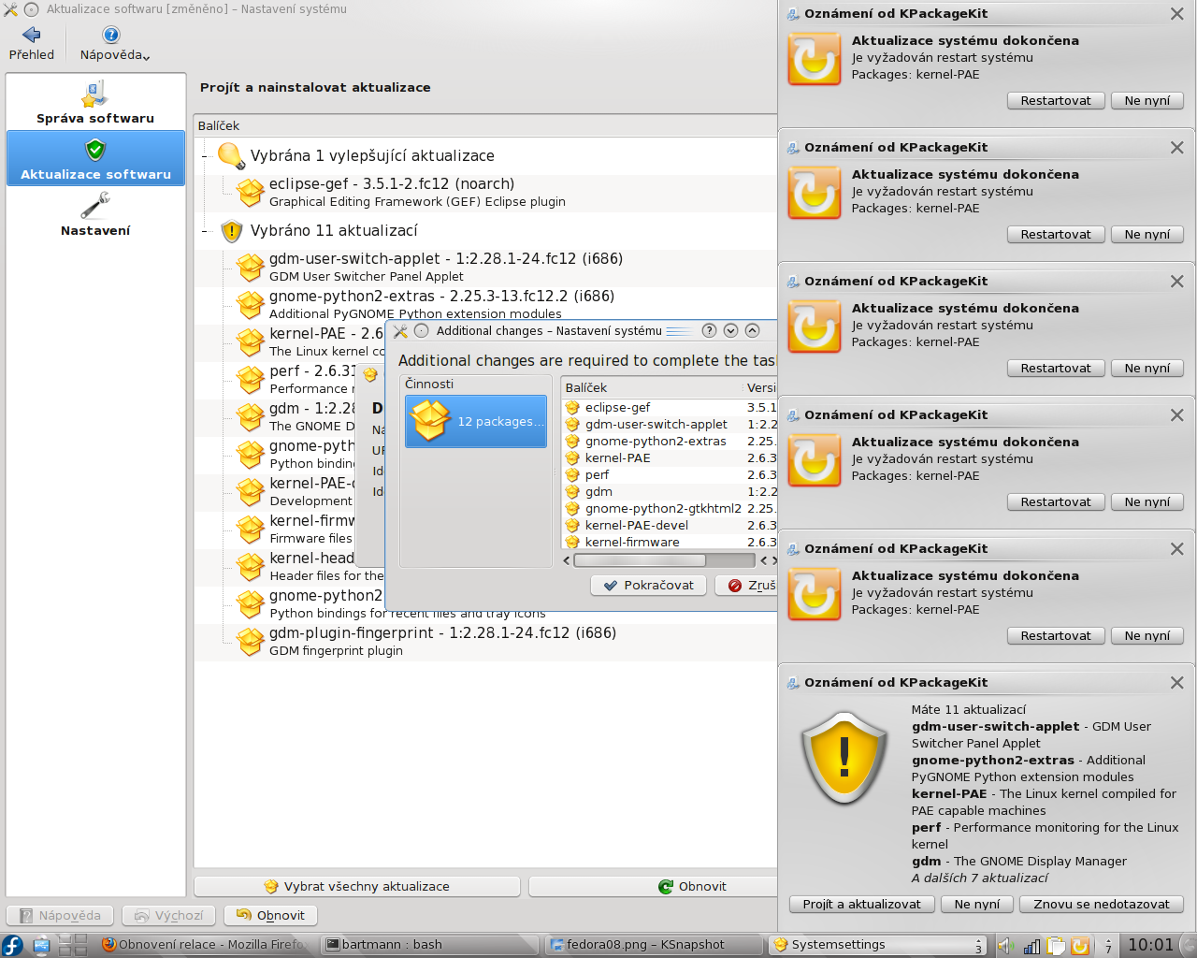This screenshot has width=1197, height=958.
Task: Go back using the Přehled arrow icon
Action: (32, 36)
